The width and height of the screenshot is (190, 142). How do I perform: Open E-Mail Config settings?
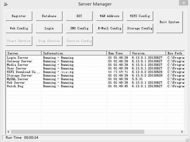[110, 28]
